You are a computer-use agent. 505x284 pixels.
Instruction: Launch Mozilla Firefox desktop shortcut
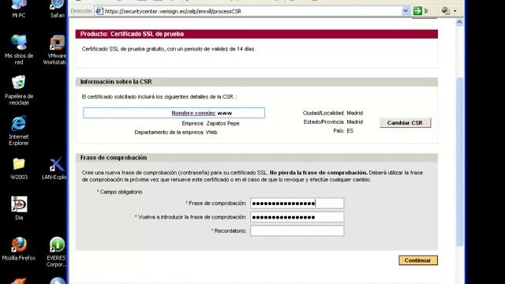click(x=19, y=248)
